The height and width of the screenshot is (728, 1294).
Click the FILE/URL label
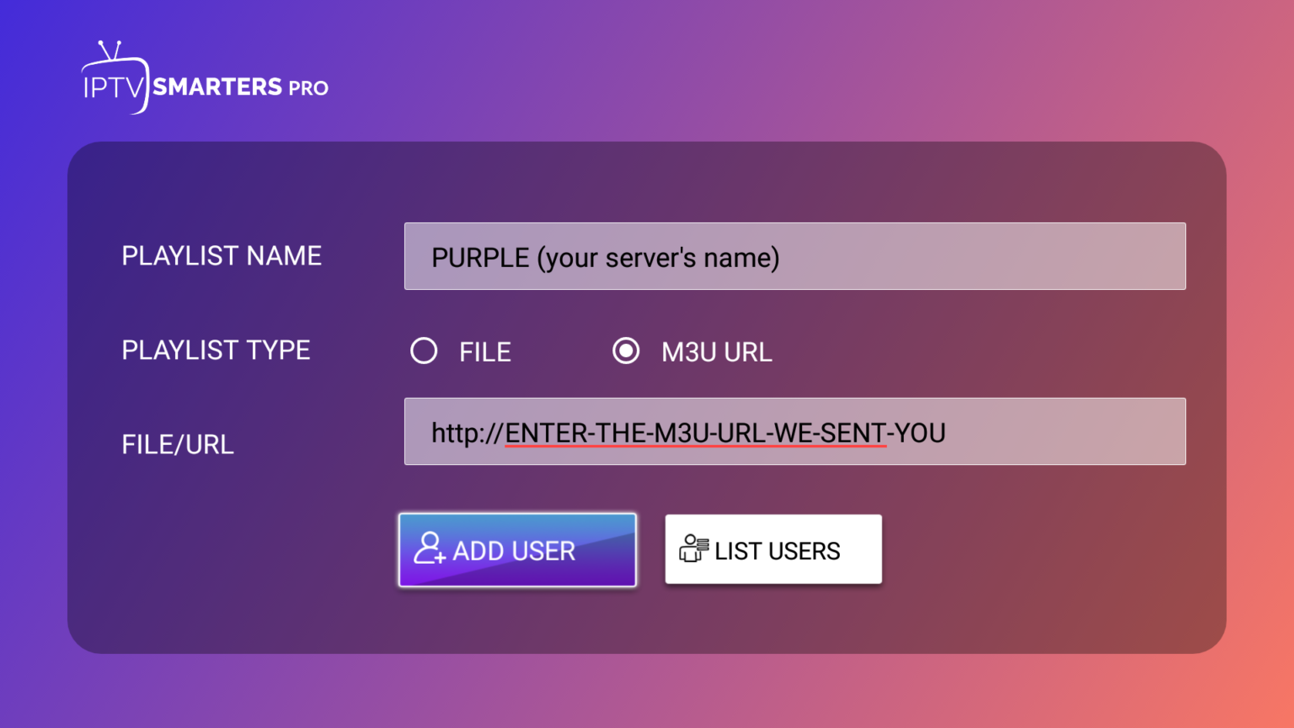(x=178, y=445)
